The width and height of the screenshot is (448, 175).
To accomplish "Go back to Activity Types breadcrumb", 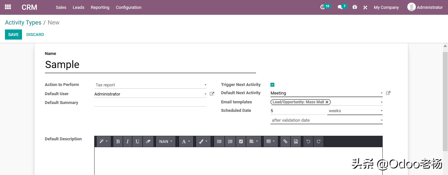I will tap(23, 23).
